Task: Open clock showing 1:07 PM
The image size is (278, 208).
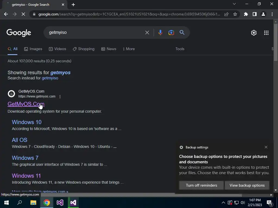Action: point(255,203)
